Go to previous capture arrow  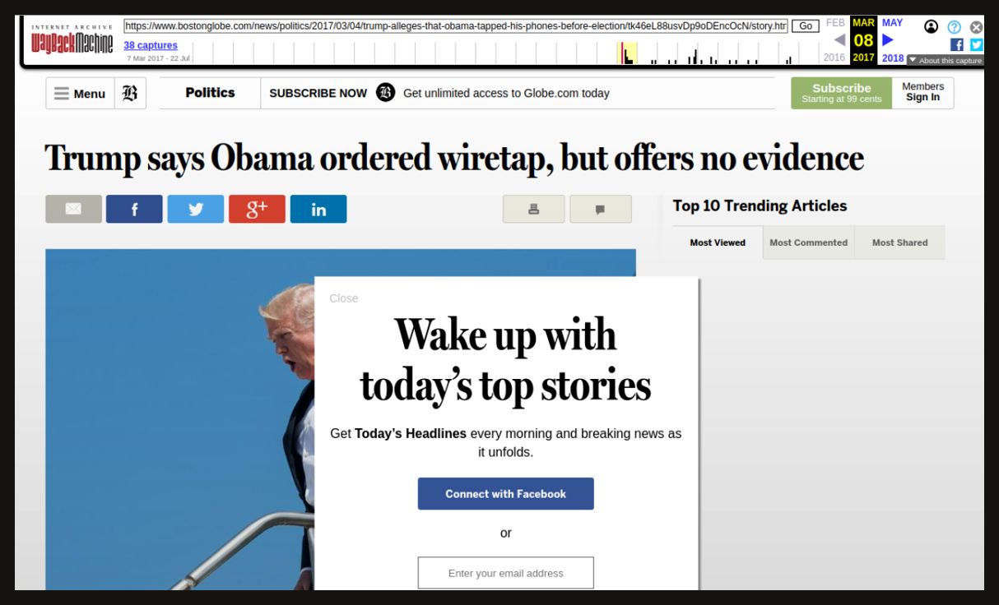(839, 39)
